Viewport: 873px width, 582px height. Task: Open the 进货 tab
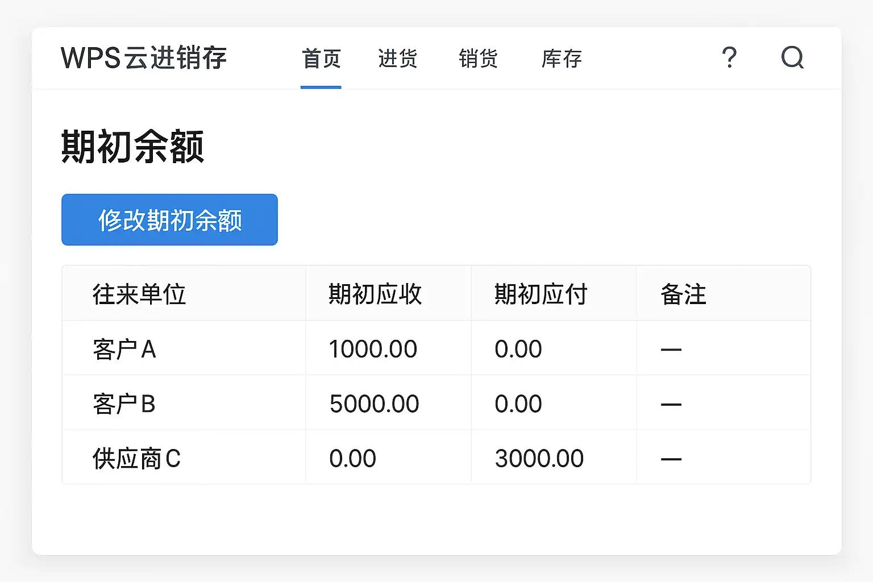(x=398, y=59)
